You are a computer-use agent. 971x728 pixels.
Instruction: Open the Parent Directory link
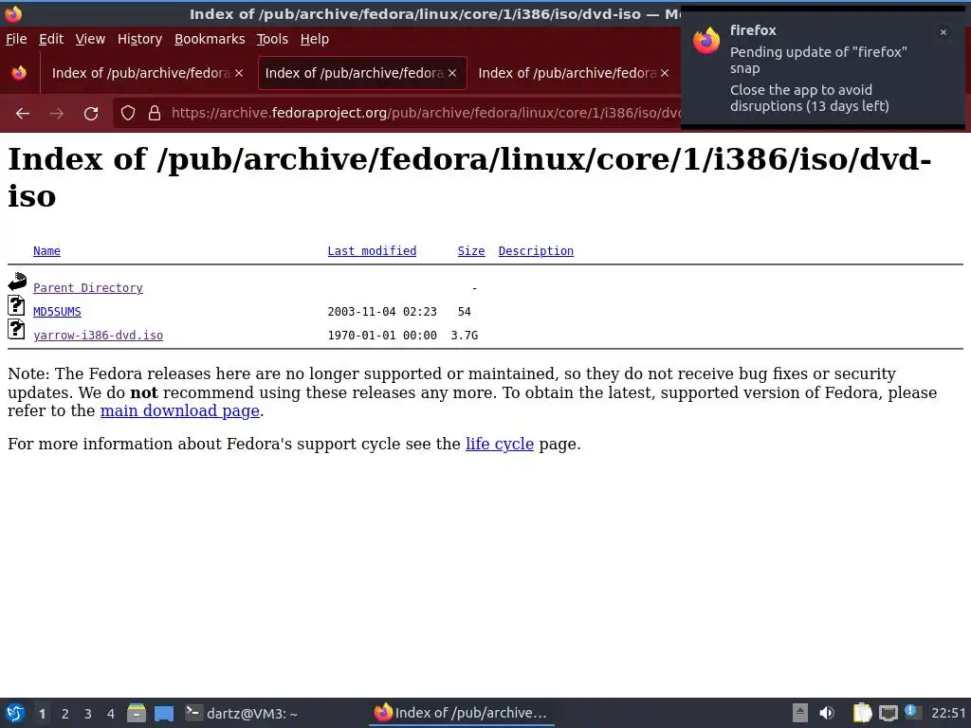[x=88, y=288]
